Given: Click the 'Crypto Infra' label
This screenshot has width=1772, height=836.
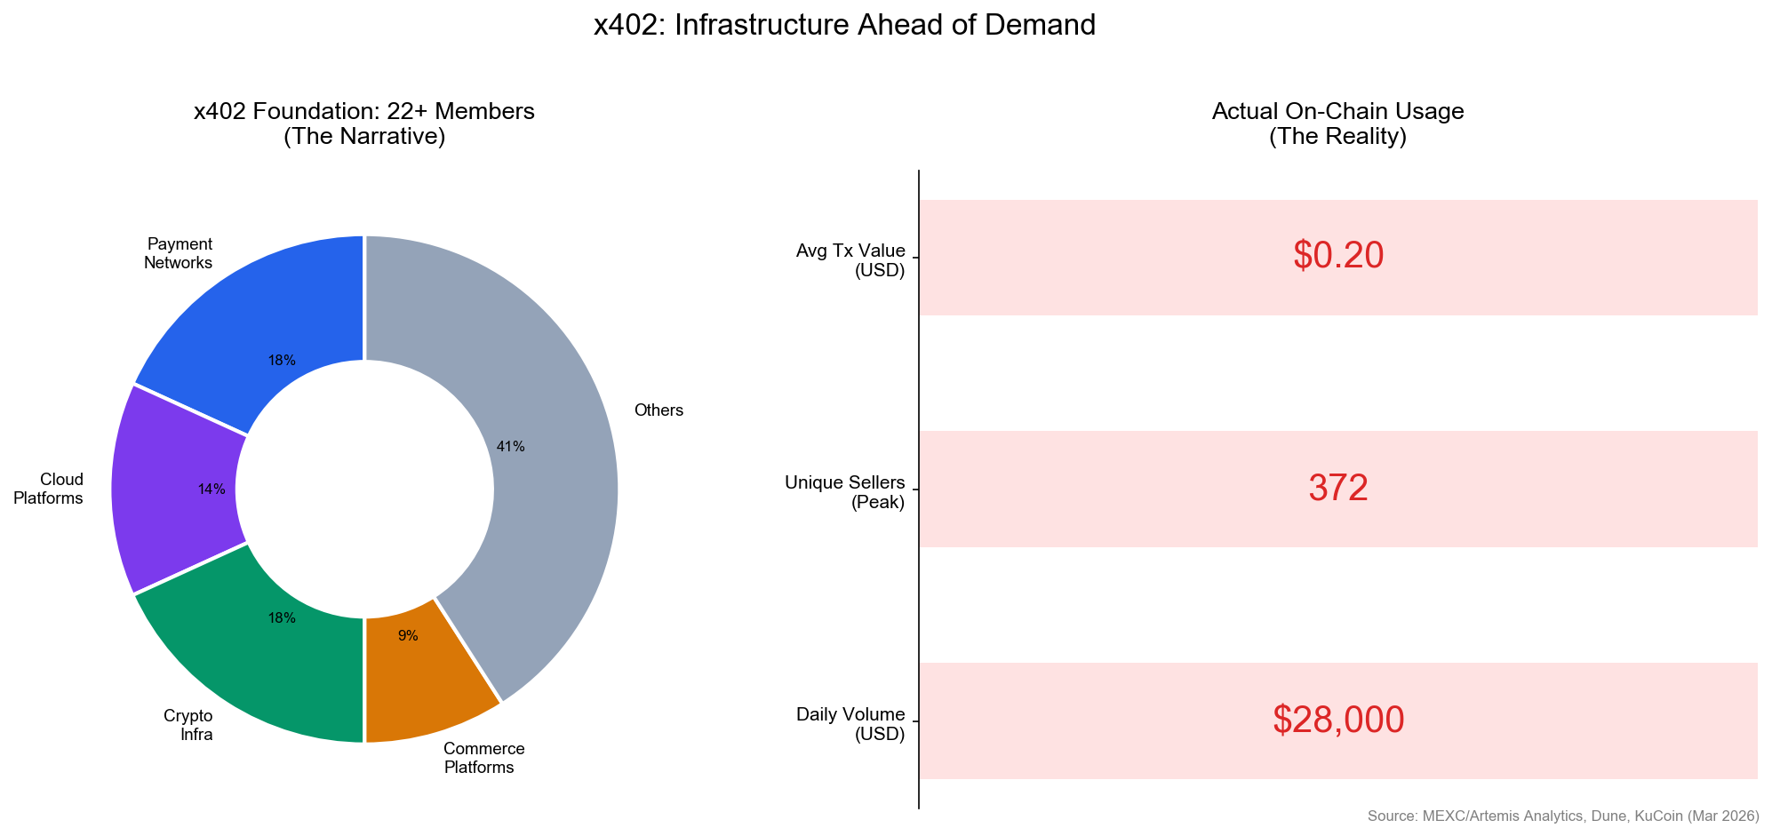Looking at the screenshot, I should [188, 725].
